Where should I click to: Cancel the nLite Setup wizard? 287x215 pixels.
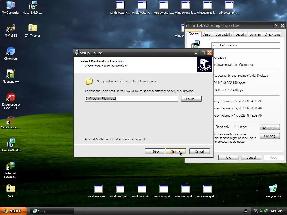(x=200, y=151)
